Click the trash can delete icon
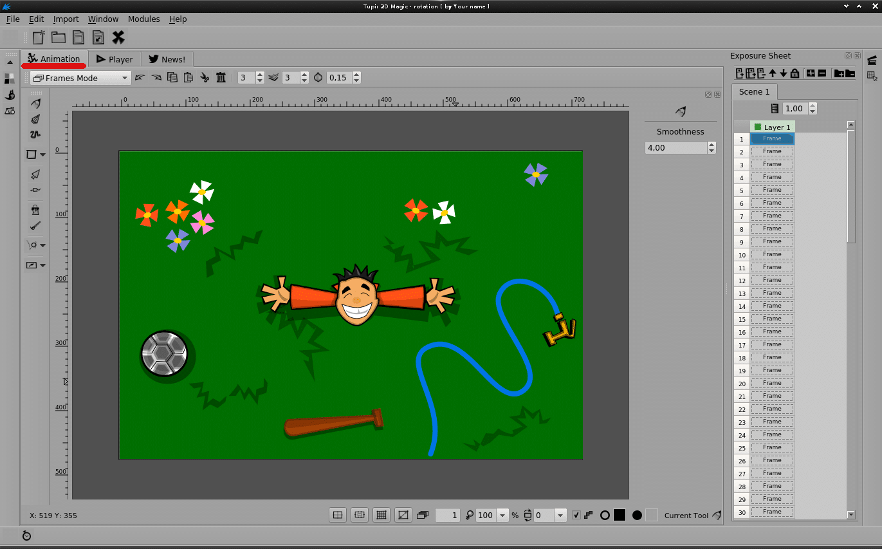Image resolution: width=882 pixels, height=549 pixels. (x=221, y=78)
